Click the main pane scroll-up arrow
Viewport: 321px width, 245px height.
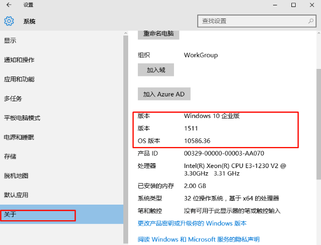(x=319, y=33)
